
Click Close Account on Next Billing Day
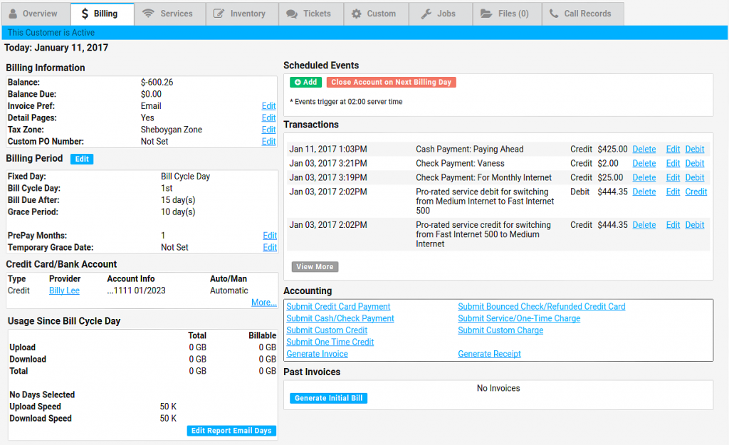coord(392,82)
